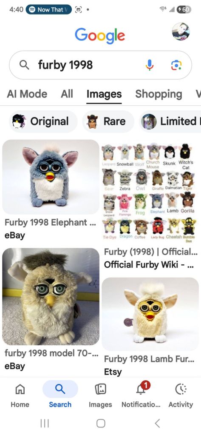201x436 pixels.
Task: Open the Google account profile picture
Action: coord(181,32)
